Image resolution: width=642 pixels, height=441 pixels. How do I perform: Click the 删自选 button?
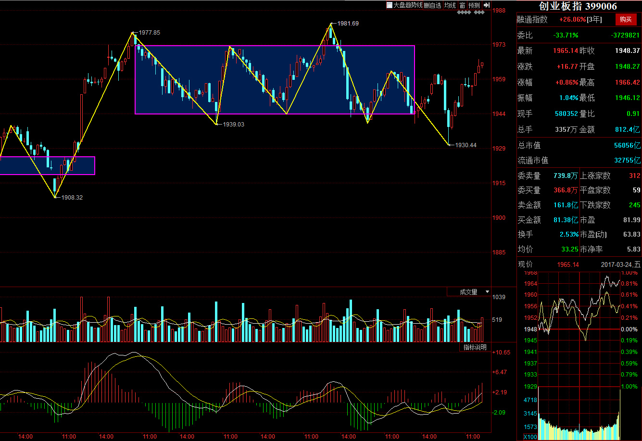coord(432,5)
